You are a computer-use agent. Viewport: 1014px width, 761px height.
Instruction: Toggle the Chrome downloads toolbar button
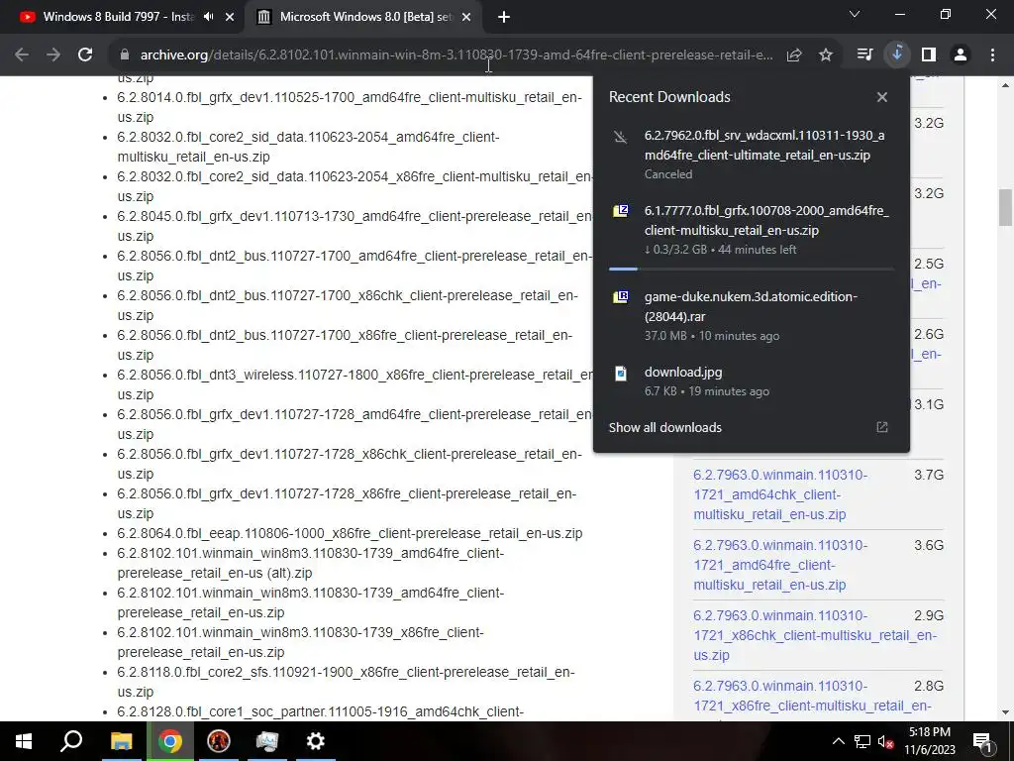coord(897,55)
